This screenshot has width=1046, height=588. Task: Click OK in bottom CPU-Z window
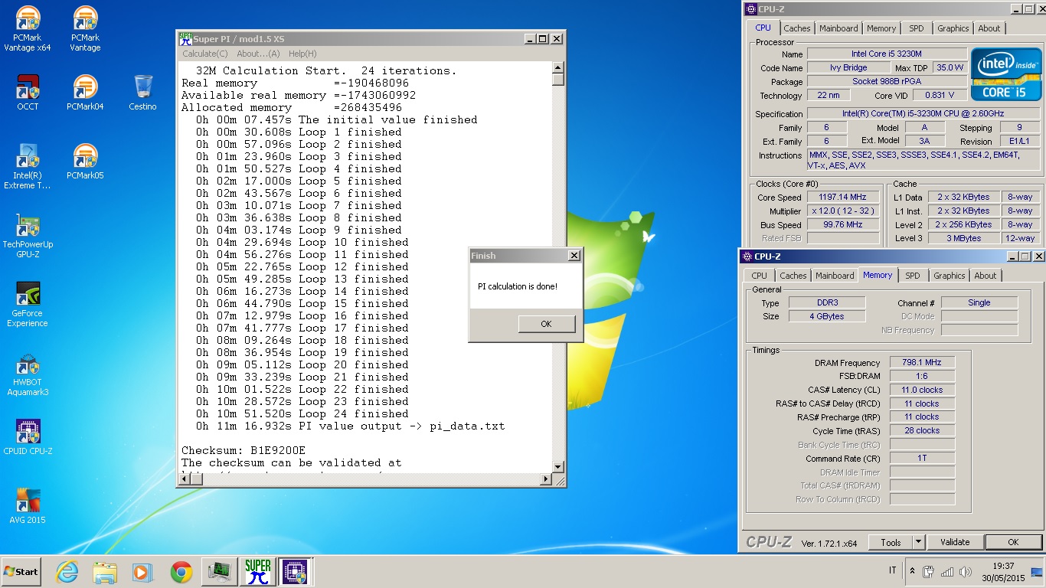[x=1013, y=542]
